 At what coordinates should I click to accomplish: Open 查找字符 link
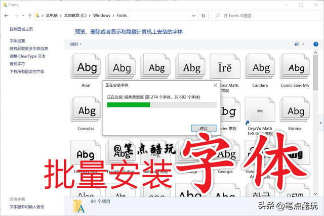coord(17,64)
